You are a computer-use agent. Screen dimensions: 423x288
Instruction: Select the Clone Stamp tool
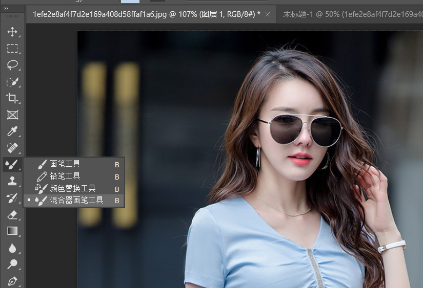tap(12, 182)
